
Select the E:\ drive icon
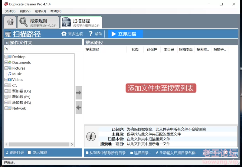coord(10,97)
